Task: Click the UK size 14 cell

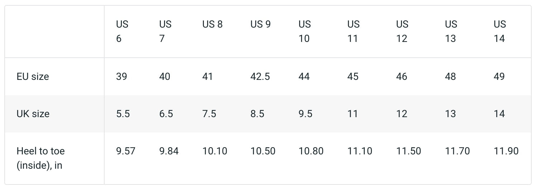Action: tap(499, 114)
